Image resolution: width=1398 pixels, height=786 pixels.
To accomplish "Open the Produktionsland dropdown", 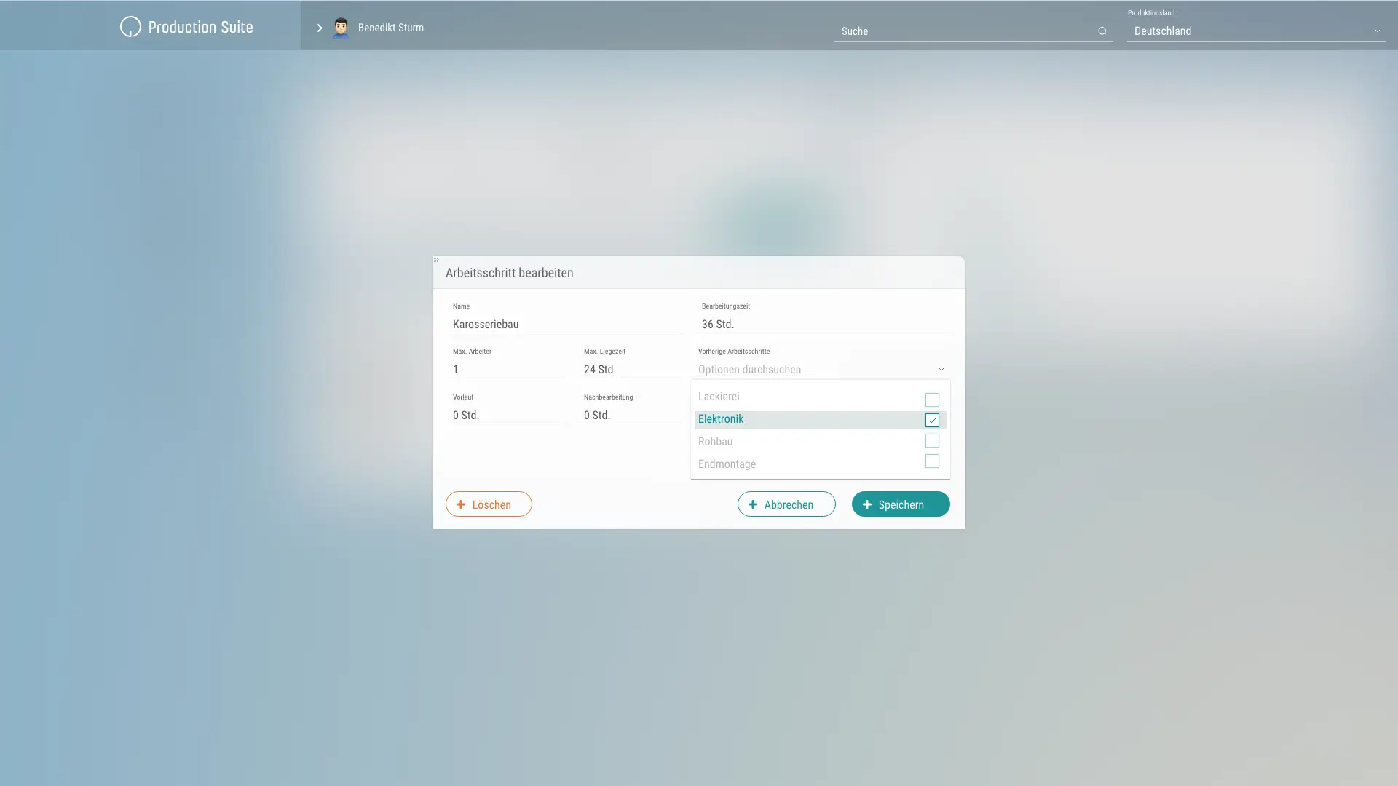I will 1255,31.
